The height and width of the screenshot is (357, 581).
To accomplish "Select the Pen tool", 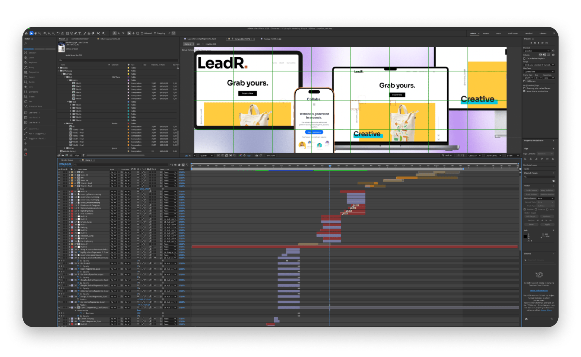I will click(x=76, y=33).
